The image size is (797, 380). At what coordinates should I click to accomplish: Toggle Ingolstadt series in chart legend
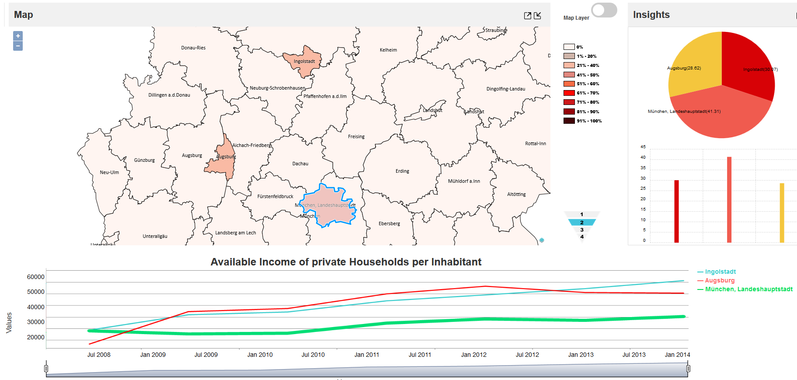(717, 272)
